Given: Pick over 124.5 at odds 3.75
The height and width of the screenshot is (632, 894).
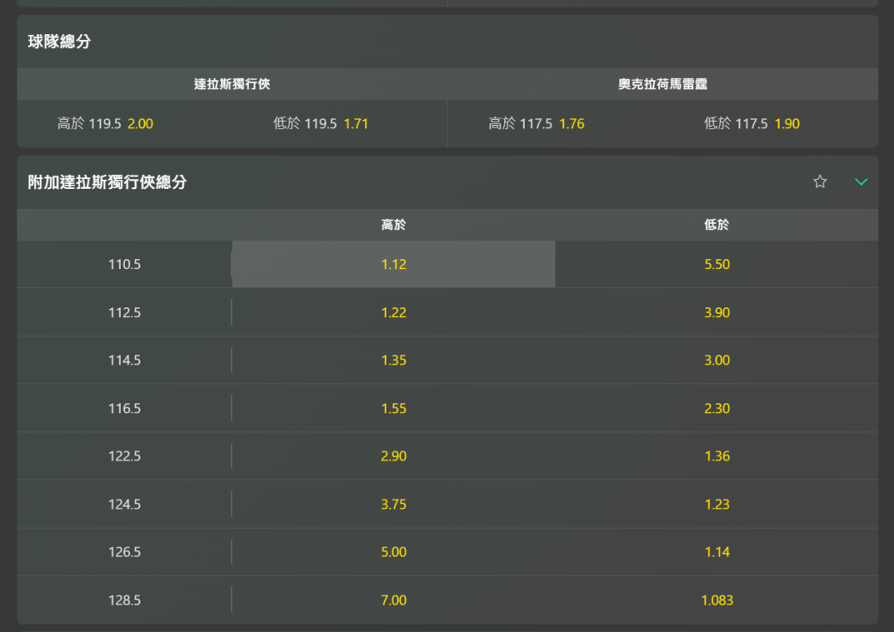Looking at the screenshot, I should pos(393,504).
